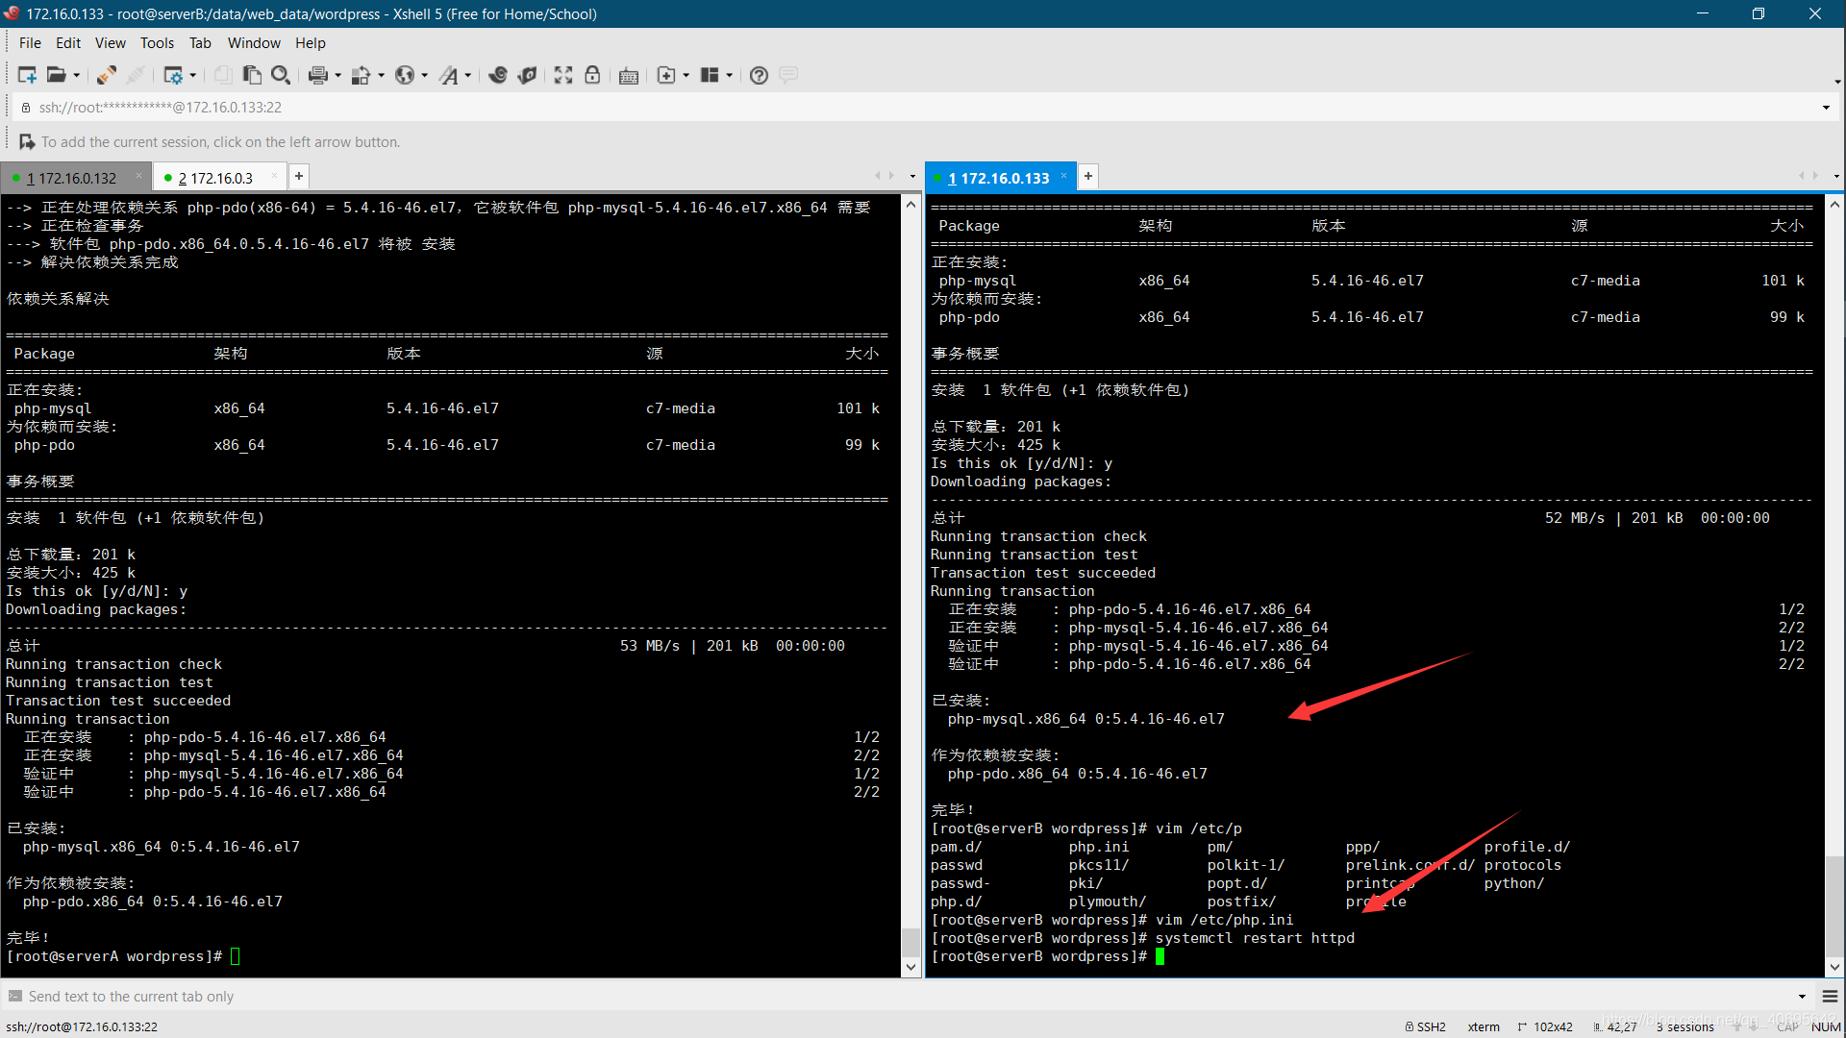1846x1038 pixels.
Task: Click the 172.16.0.132 tab in left panel
Action: coord(70,178)
